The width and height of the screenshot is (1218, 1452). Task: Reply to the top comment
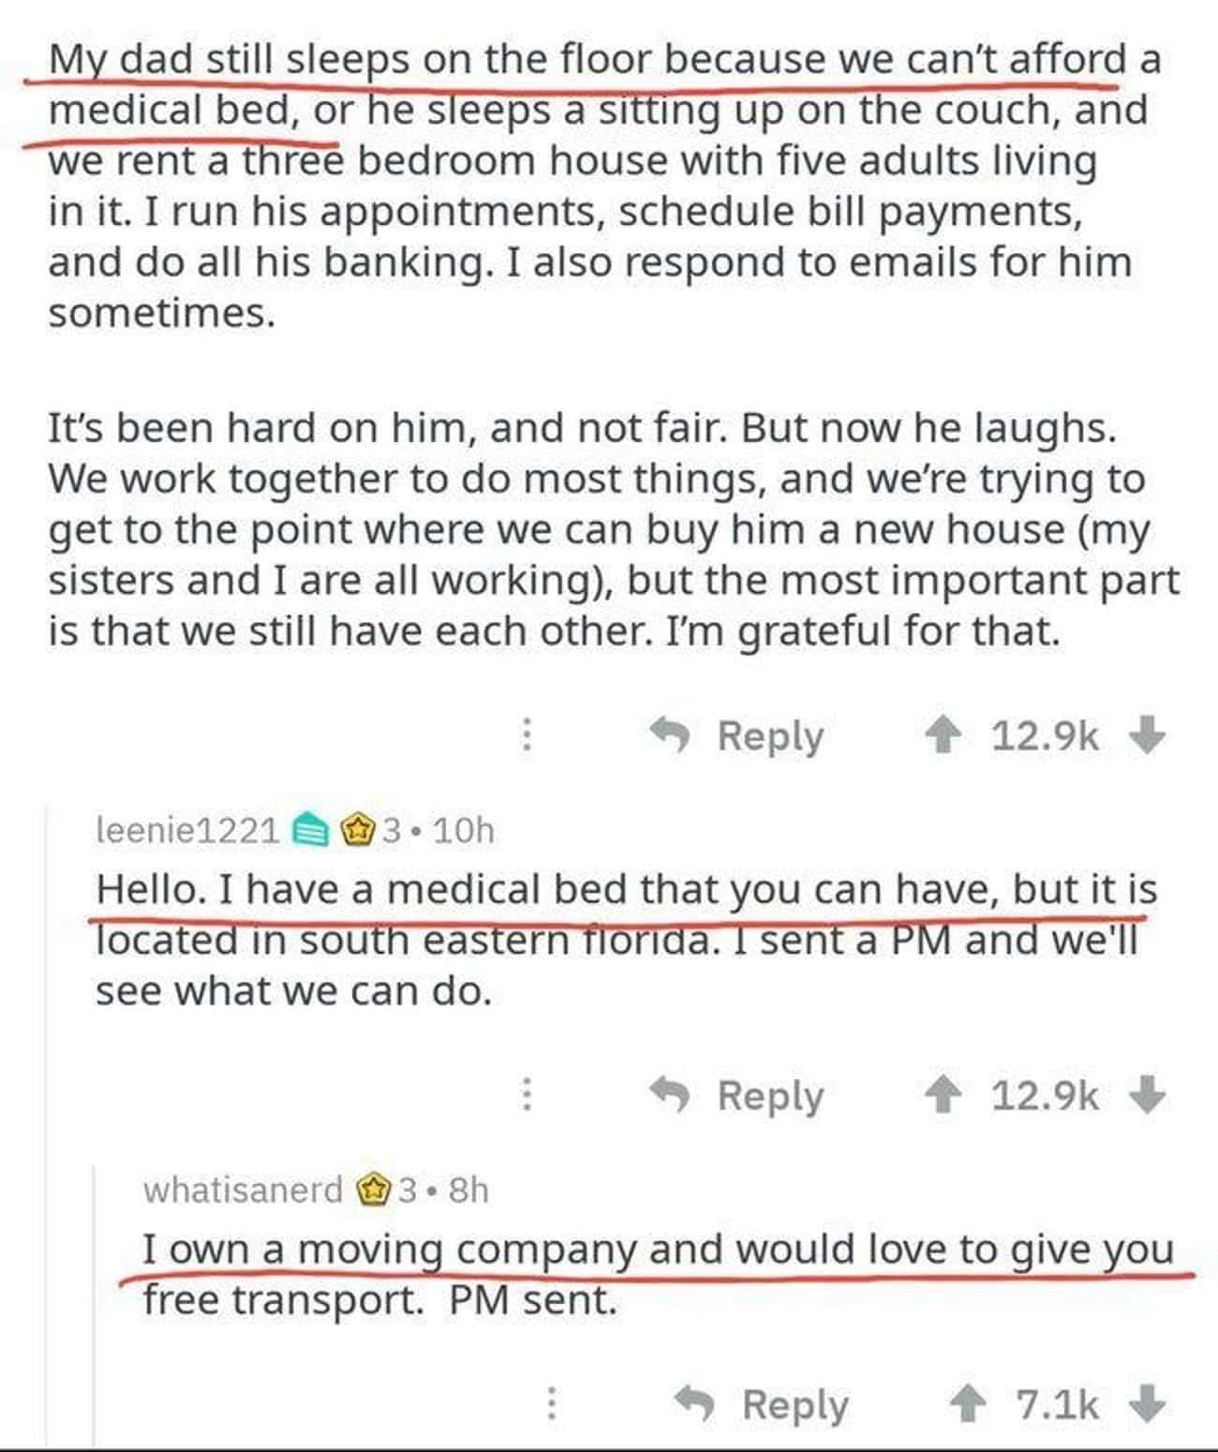[x=737, y=736]
